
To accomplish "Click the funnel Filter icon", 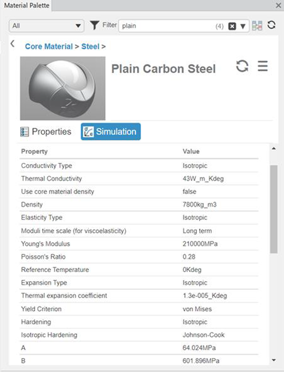I will click(94, 25).
